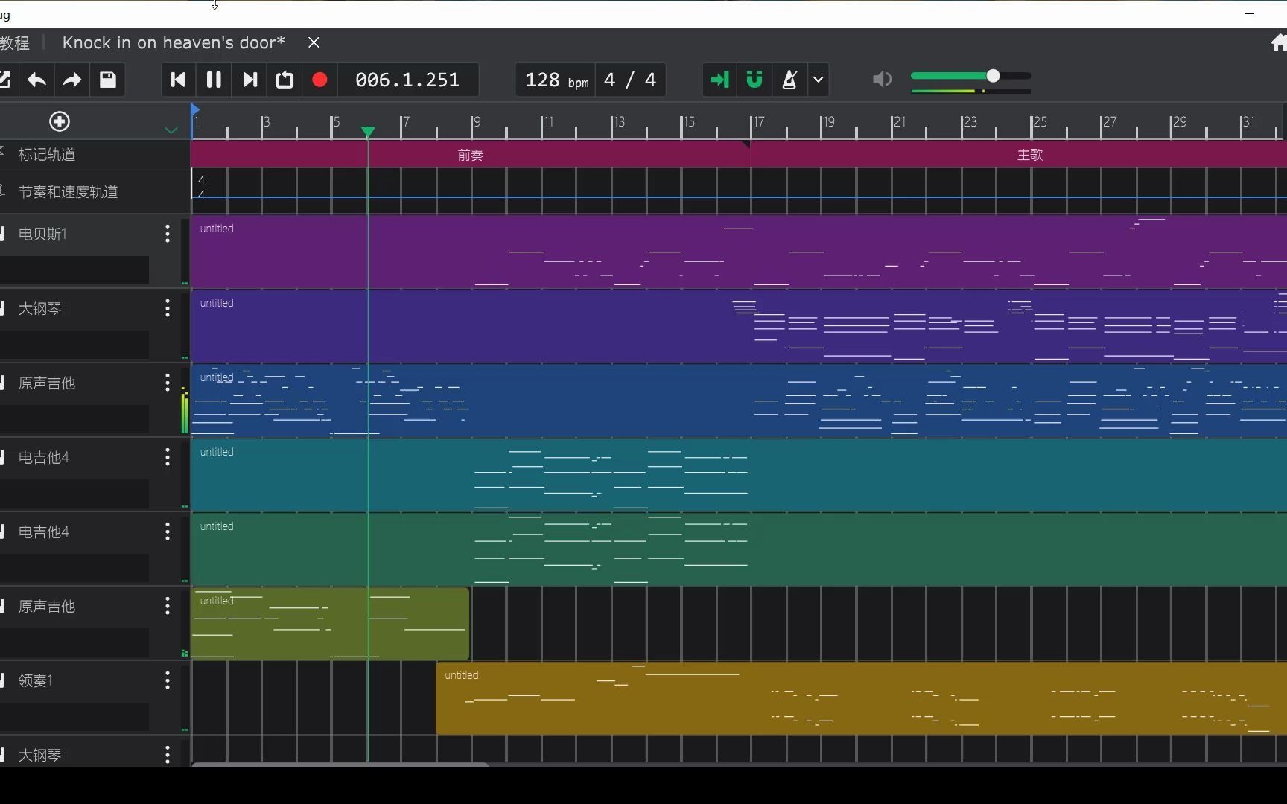Open options menu for the blue 原声吉他 track

click(168, 383)
